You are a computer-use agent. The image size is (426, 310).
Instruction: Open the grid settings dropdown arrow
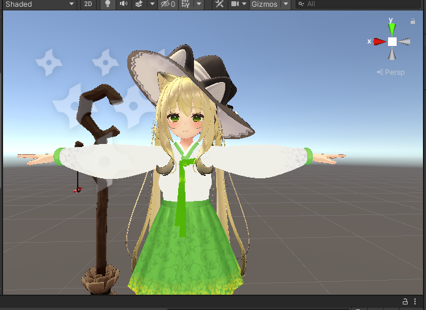[x=199, y=4]
